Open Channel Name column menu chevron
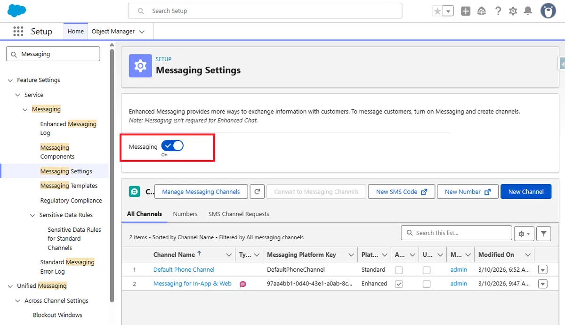565x325 pixels. click(x=229, y=255)
